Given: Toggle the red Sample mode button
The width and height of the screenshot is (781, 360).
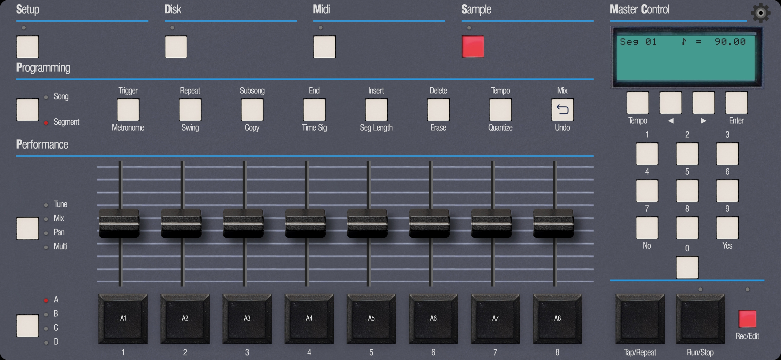Looking at the screenshot, I should [x=473, y=47].
